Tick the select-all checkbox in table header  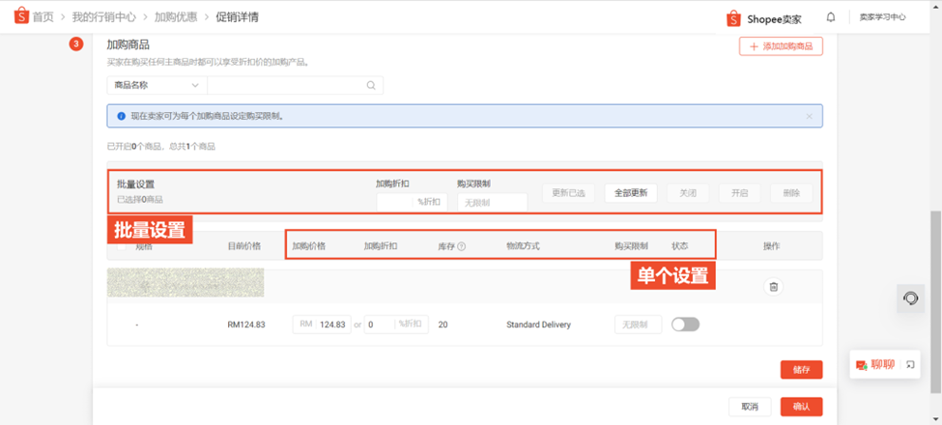tap(122, 246)
